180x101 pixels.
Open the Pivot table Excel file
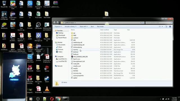[38, 15]
